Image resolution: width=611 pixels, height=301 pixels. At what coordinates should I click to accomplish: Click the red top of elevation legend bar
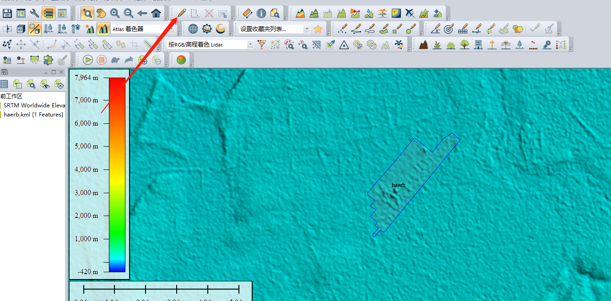click(x=117, y=81)
